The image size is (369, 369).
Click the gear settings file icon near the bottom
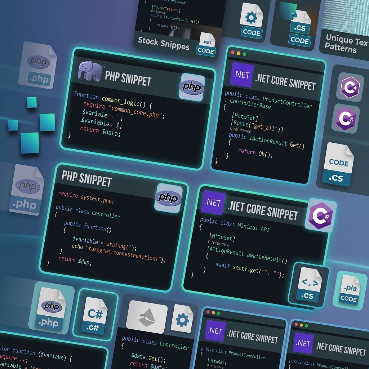(182, 319)
